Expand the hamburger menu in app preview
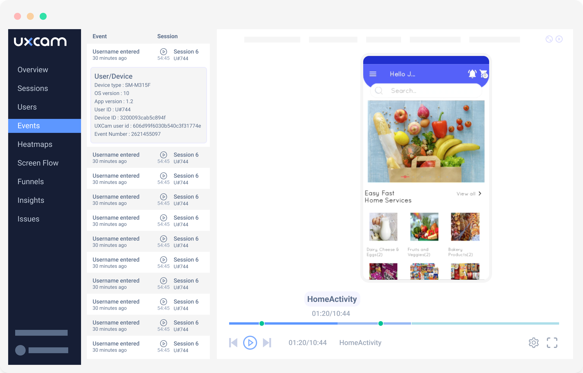 (373, 73)
